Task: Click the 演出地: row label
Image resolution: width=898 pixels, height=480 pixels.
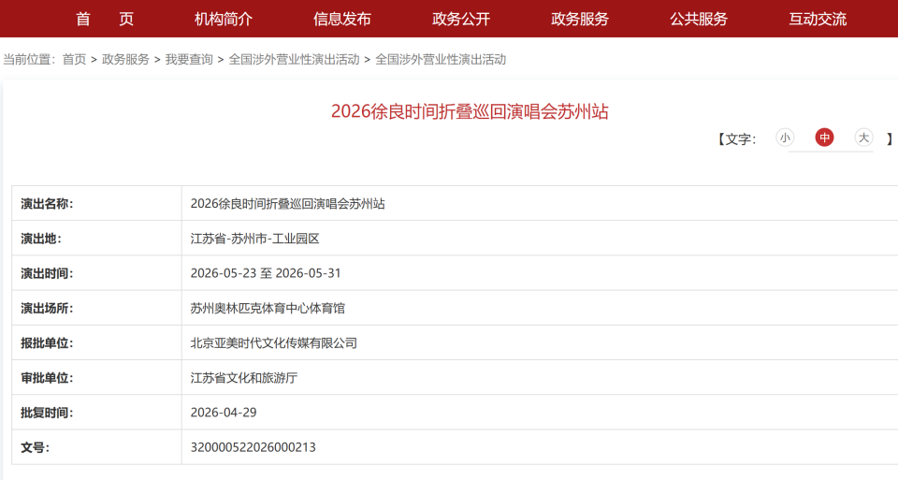Action: (x=41, y=239)
